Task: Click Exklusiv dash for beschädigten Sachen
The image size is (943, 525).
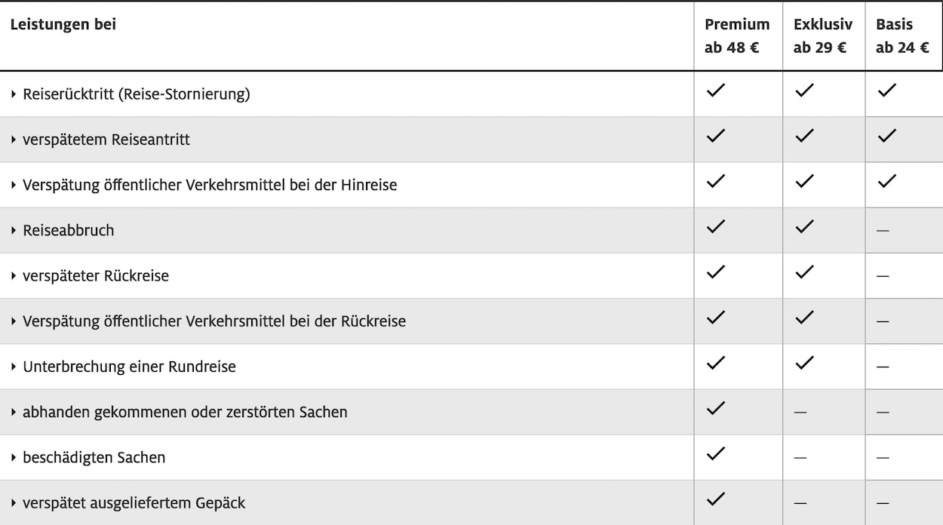Action: 800,458
